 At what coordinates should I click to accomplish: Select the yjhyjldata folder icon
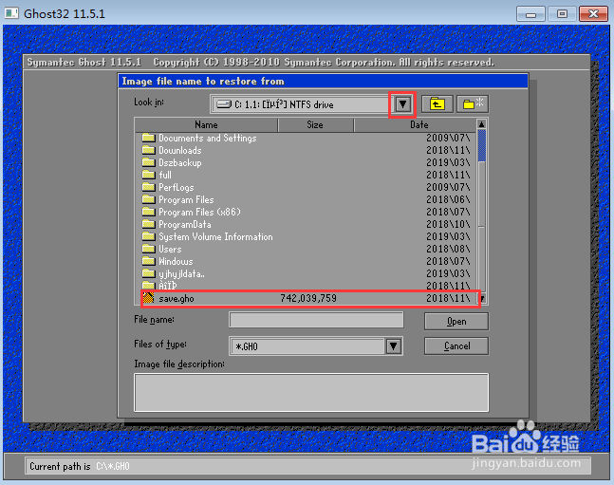point(148,273)
